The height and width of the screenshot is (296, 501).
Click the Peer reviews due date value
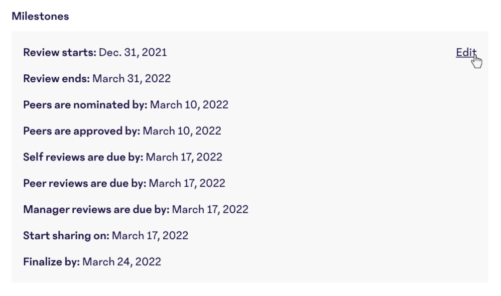point(187,183)
